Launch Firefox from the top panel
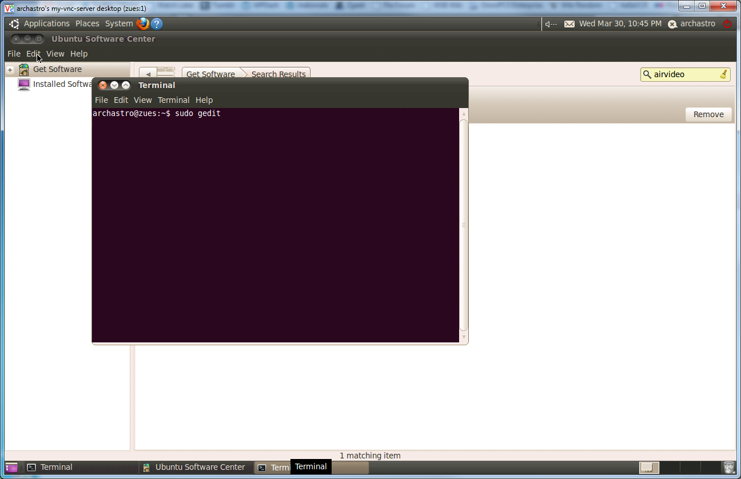Screen dimensions: 741x479 pyautogui.click(x=142, y=23)
